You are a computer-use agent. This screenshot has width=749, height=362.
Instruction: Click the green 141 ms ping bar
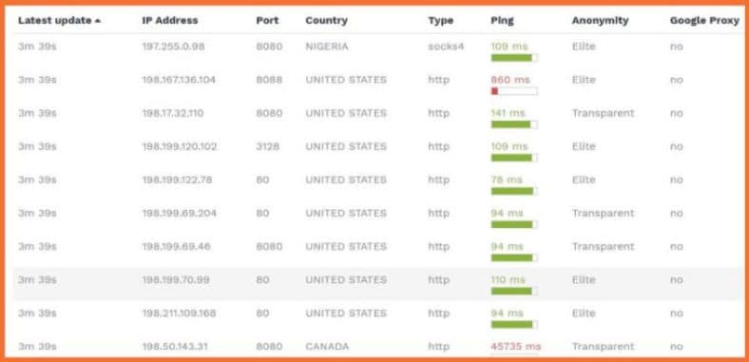[514, 124]
